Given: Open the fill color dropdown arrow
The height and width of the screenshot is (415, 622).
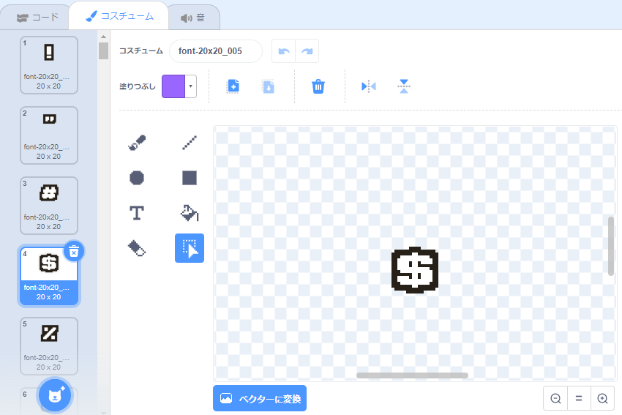Looking at the screenshot, I should (191, 86).
